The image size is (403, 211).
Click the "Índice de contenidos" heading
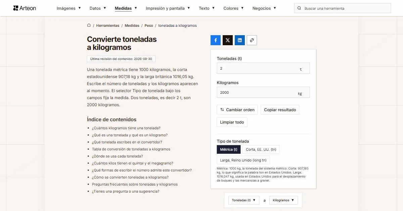click(111, 120)
